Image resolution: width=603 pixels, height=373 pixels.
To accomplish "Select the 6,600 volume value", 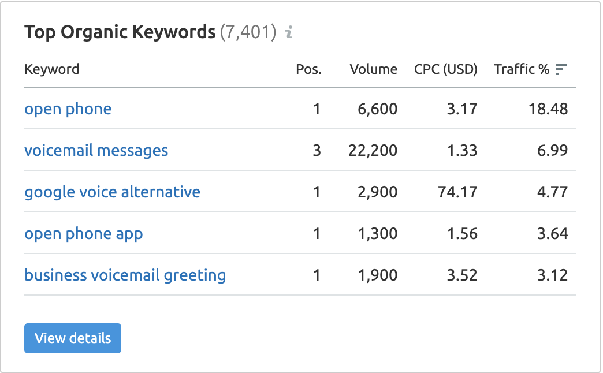I will pos(378,109).
